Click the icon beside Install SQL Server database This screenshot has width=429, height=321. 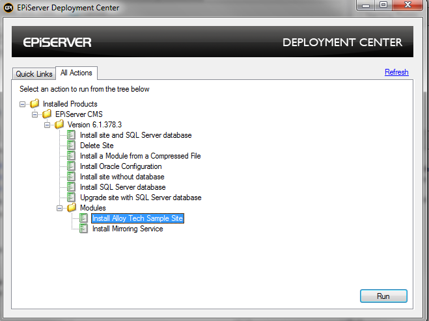pos(71,186)
